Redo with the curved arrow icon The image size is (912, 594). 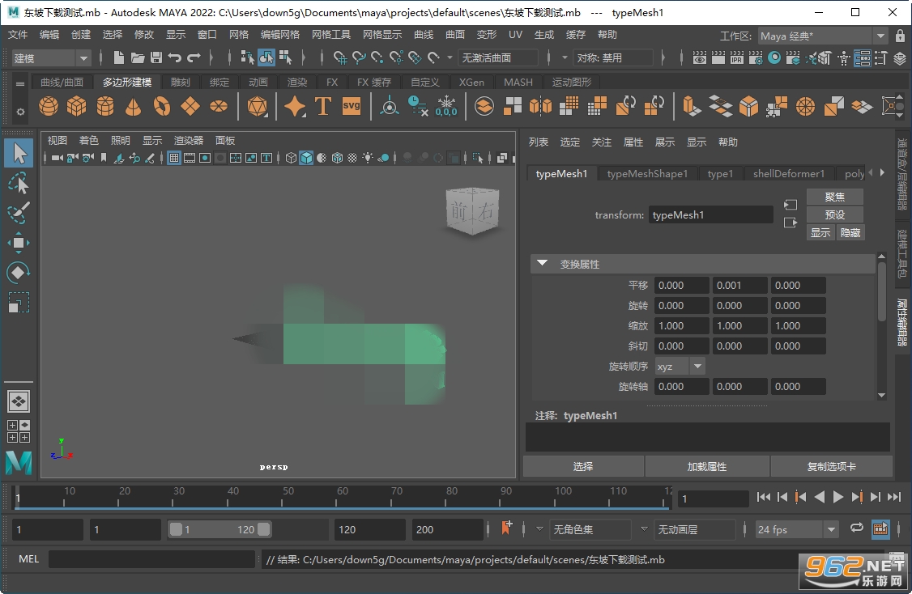click(194, 57)
